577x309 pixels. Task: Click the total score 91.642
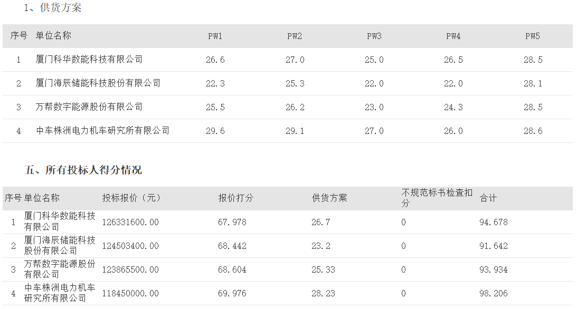pyautogui.click(x=494, y=246)
